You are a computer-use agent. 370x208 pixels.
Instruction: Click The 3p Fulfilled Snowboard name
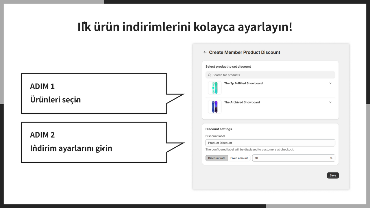pos(243,83)
